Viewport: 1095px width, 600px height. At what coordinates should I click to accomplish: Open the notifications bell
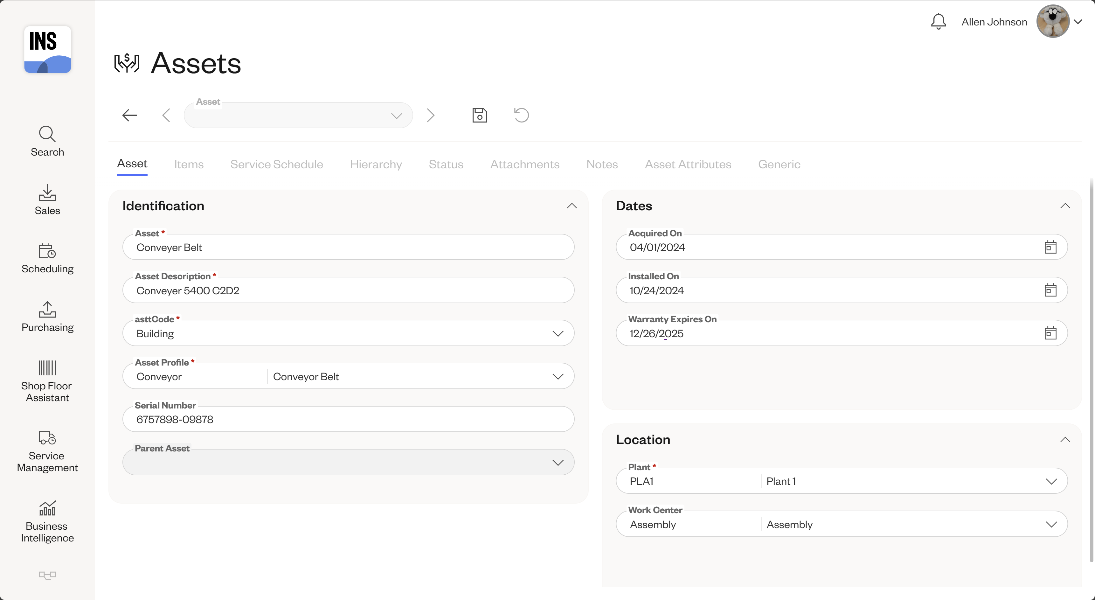click(x=938, y=21)
